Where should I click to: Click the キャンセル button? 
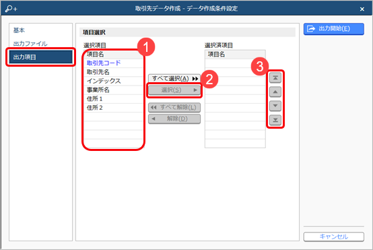tap(333, 237)
